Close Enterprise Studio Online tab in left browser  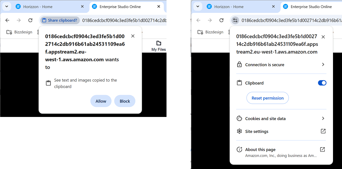(159, 6)
